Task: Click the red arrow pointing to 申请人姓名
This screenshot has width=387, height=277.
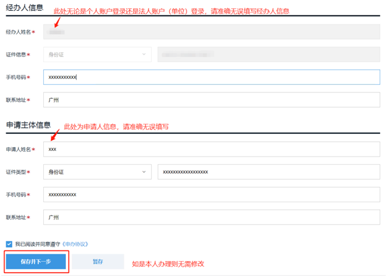Action: (56, 134)
